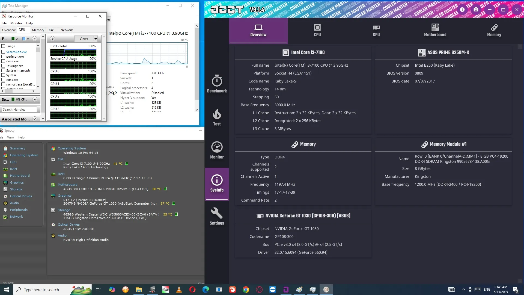
Task: Check the Image select-all checkbox in Resource Monitor
Action: [x=3, y=46]
